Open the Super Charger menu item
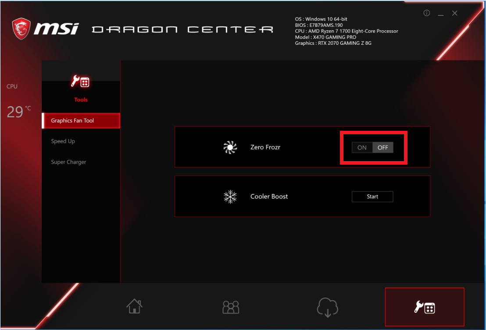The width and height of the screenshot is (486, 330). pos(68,162)
